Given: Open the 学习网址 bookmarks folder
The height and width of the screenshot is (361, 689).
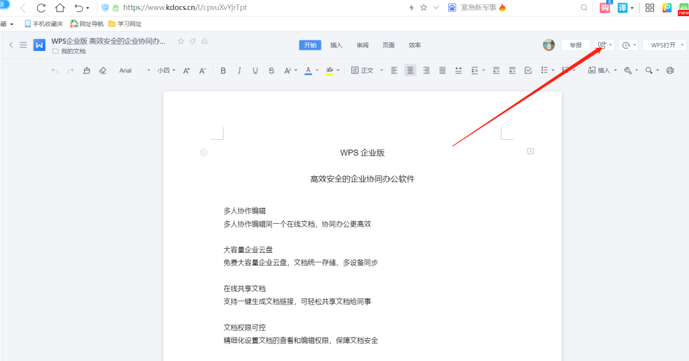Looking at the screenshot, I should coord(125,24).
